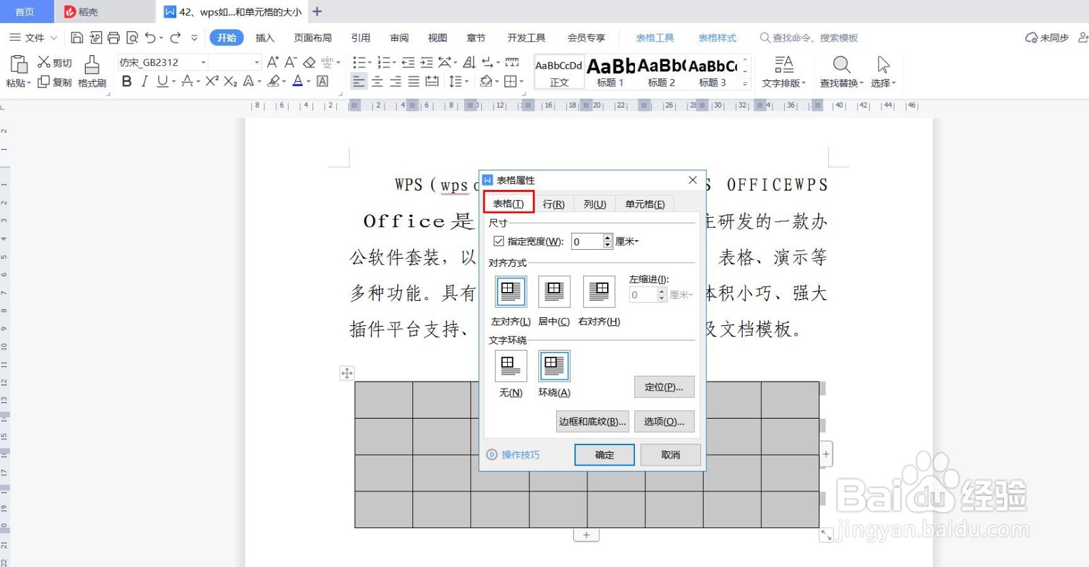This screenshot has height=567, width=1089.
Task: Click the Save icon in quick toolbar
Action: pos(77,37)
